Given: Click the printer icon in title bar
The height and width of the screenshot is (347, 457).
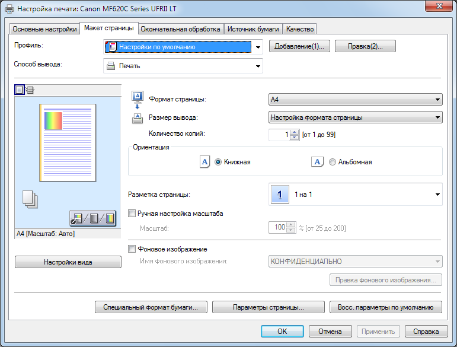Looking at the screenshot, I should (9, 9).
